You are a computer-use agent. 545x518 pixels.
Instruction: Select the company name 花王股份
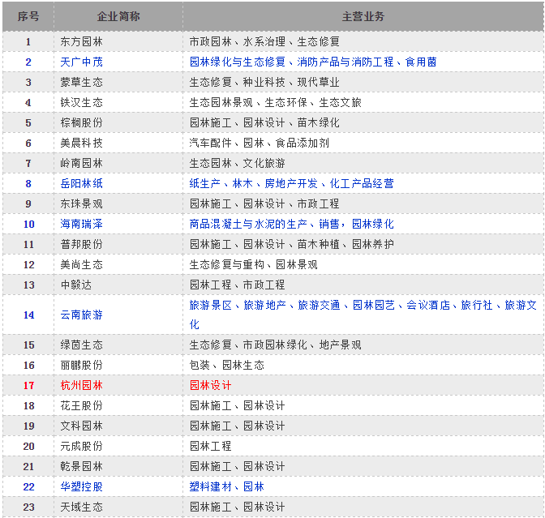tap(81, 405)
